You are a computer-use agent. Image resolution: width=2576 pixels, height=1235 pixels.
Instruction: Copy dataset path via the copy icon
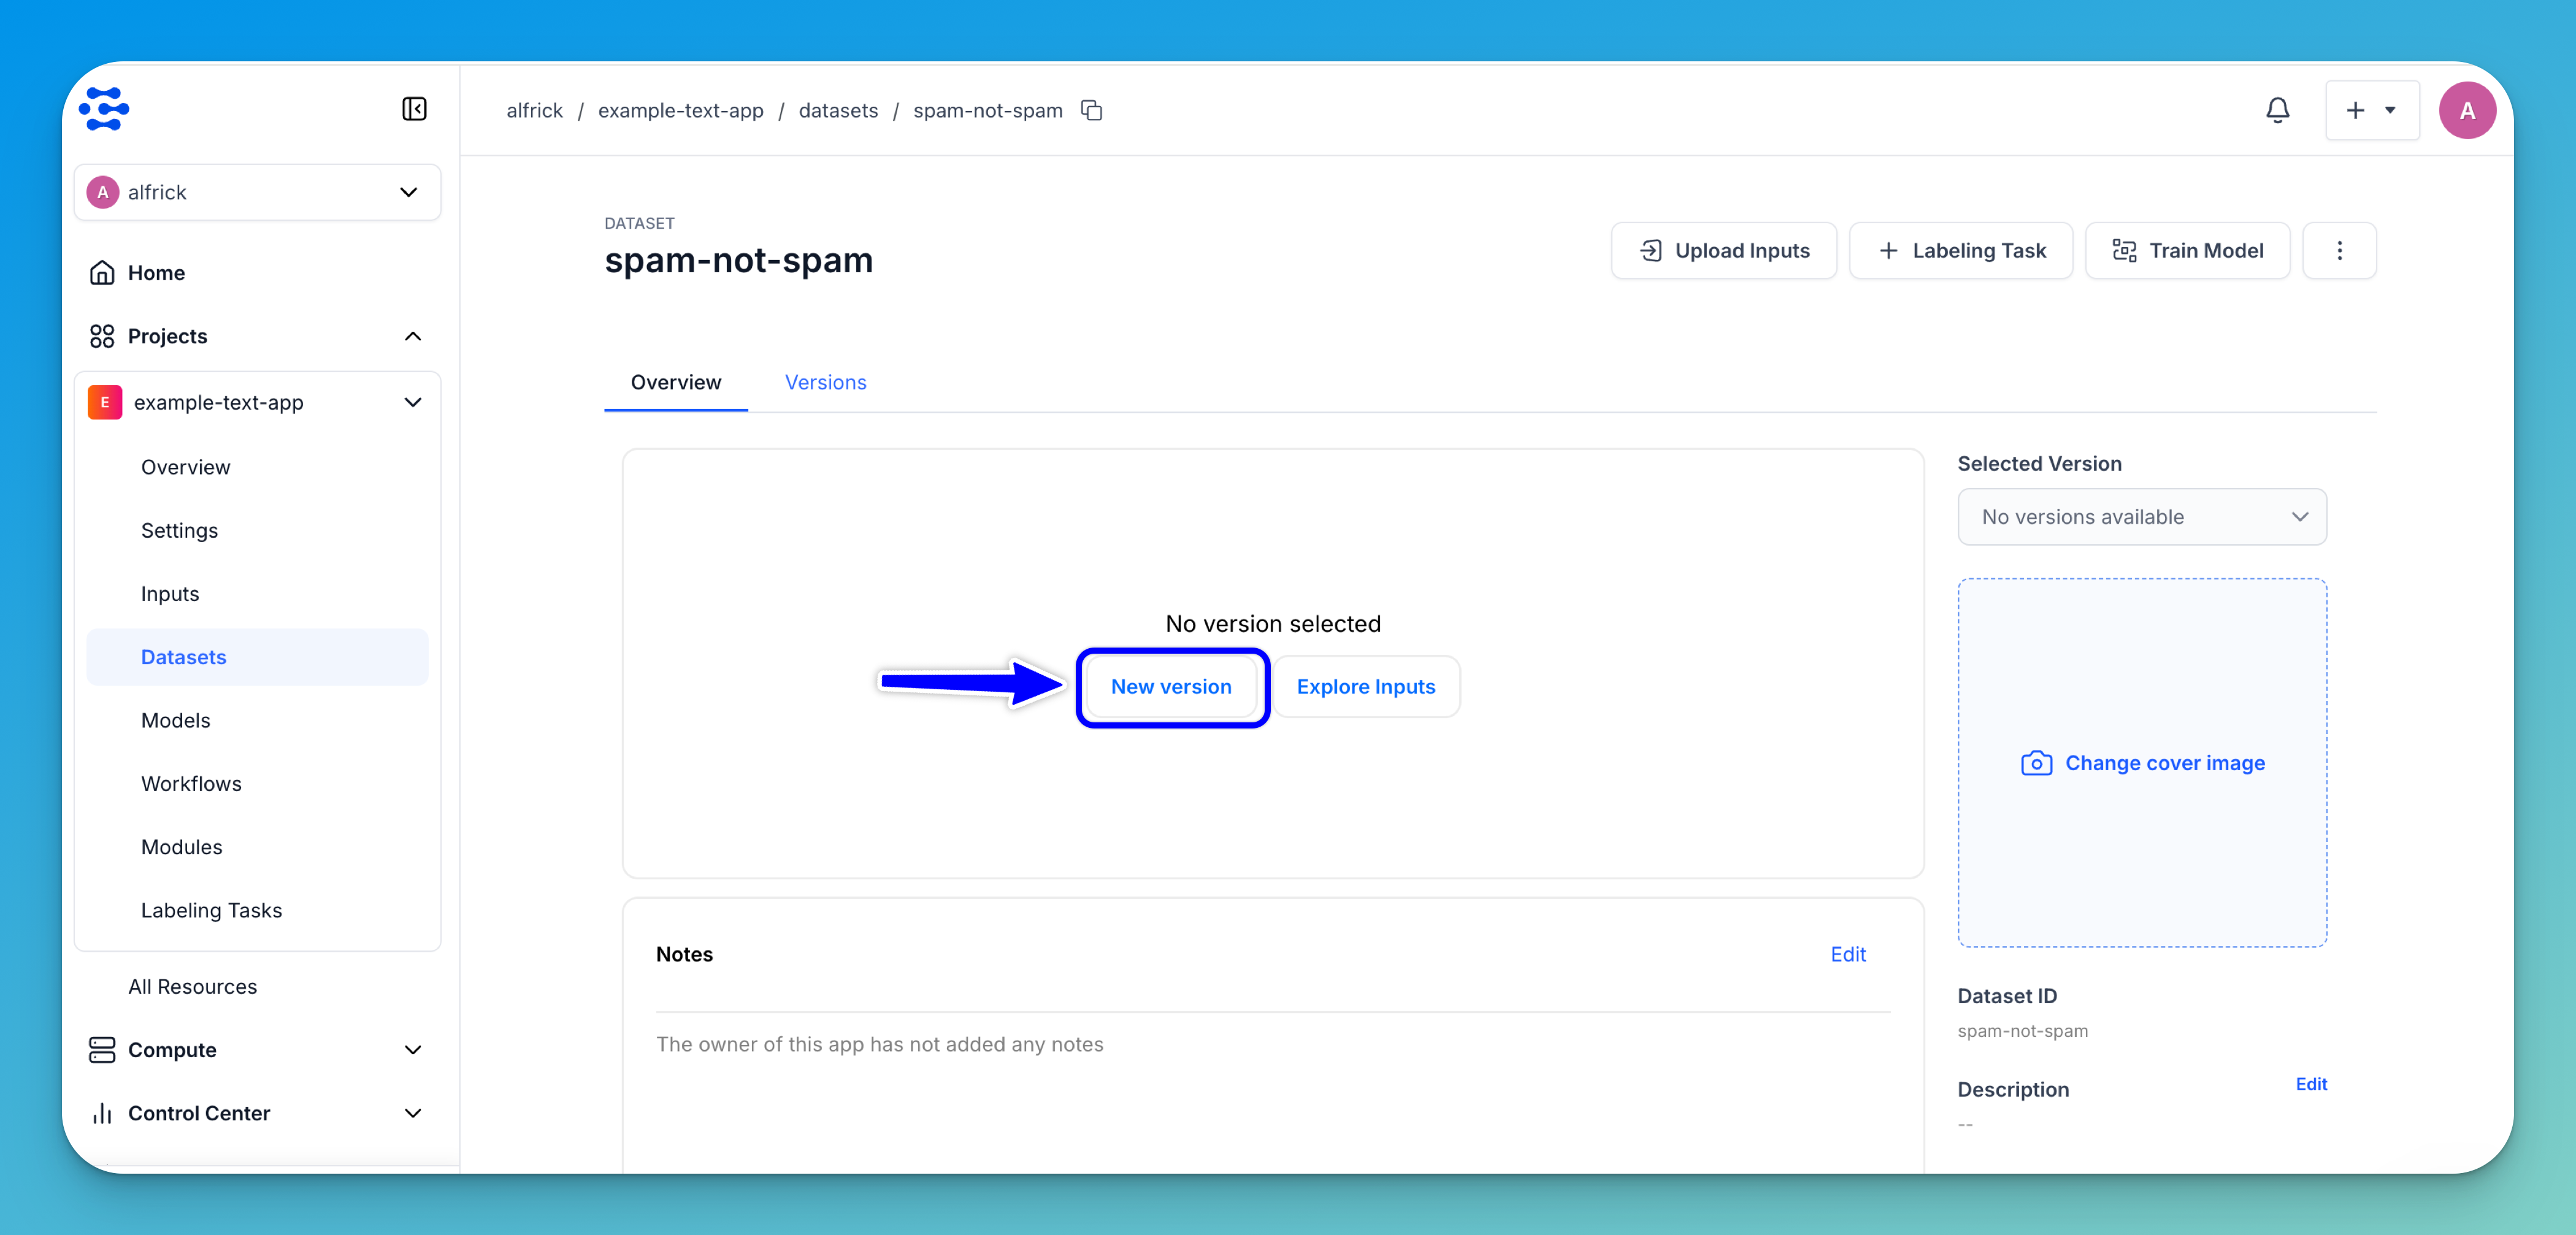click(x=1092, y=110)
